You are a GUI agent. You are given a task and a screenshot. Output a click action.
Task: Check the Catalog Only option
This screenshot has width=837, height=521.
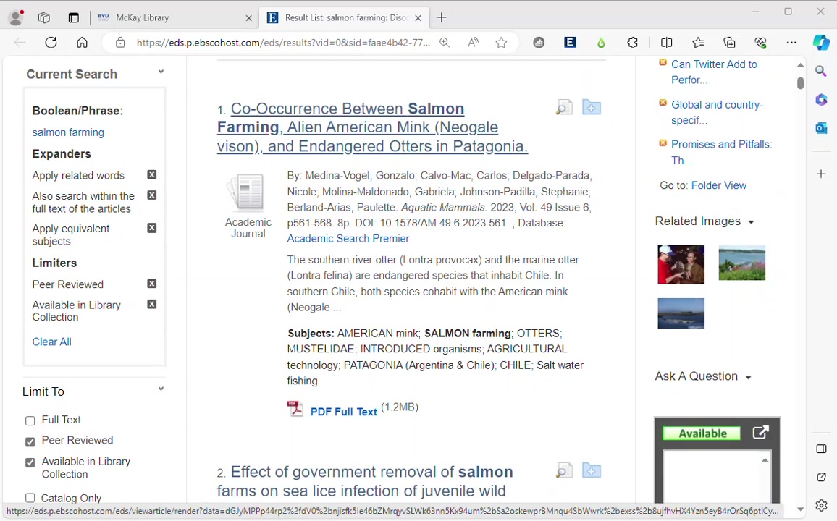point(30,498)
